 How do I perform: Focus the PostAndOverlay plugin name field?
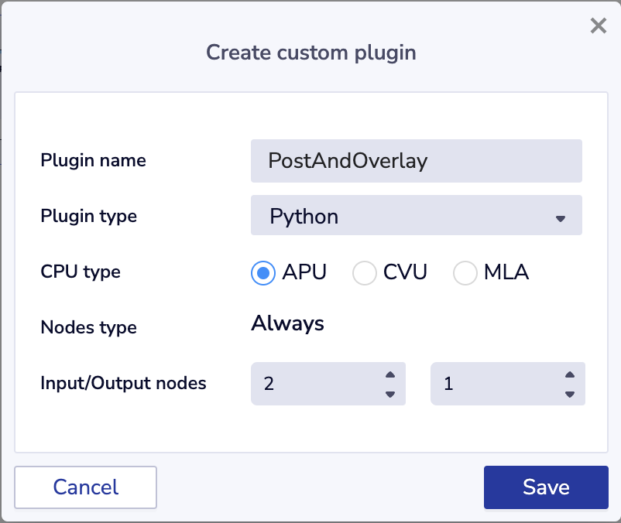point(416,160)
